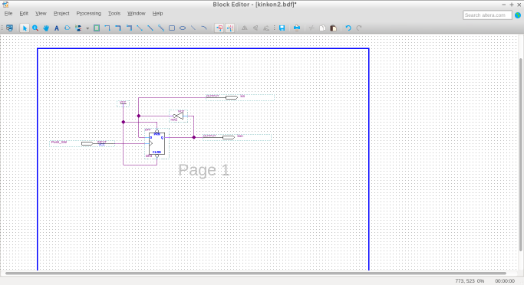The height and width of the screenshot is (285, 524).
Task: Select the Orthogonal Conduit tool
Action: pyautogui.click(x=129, y=28)
